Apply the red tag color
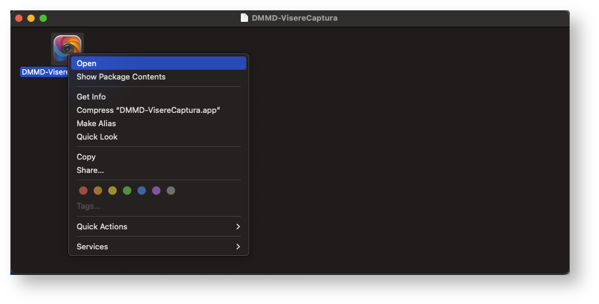The height and width of the screenshot is (304, 599). (x=83, y=191)
